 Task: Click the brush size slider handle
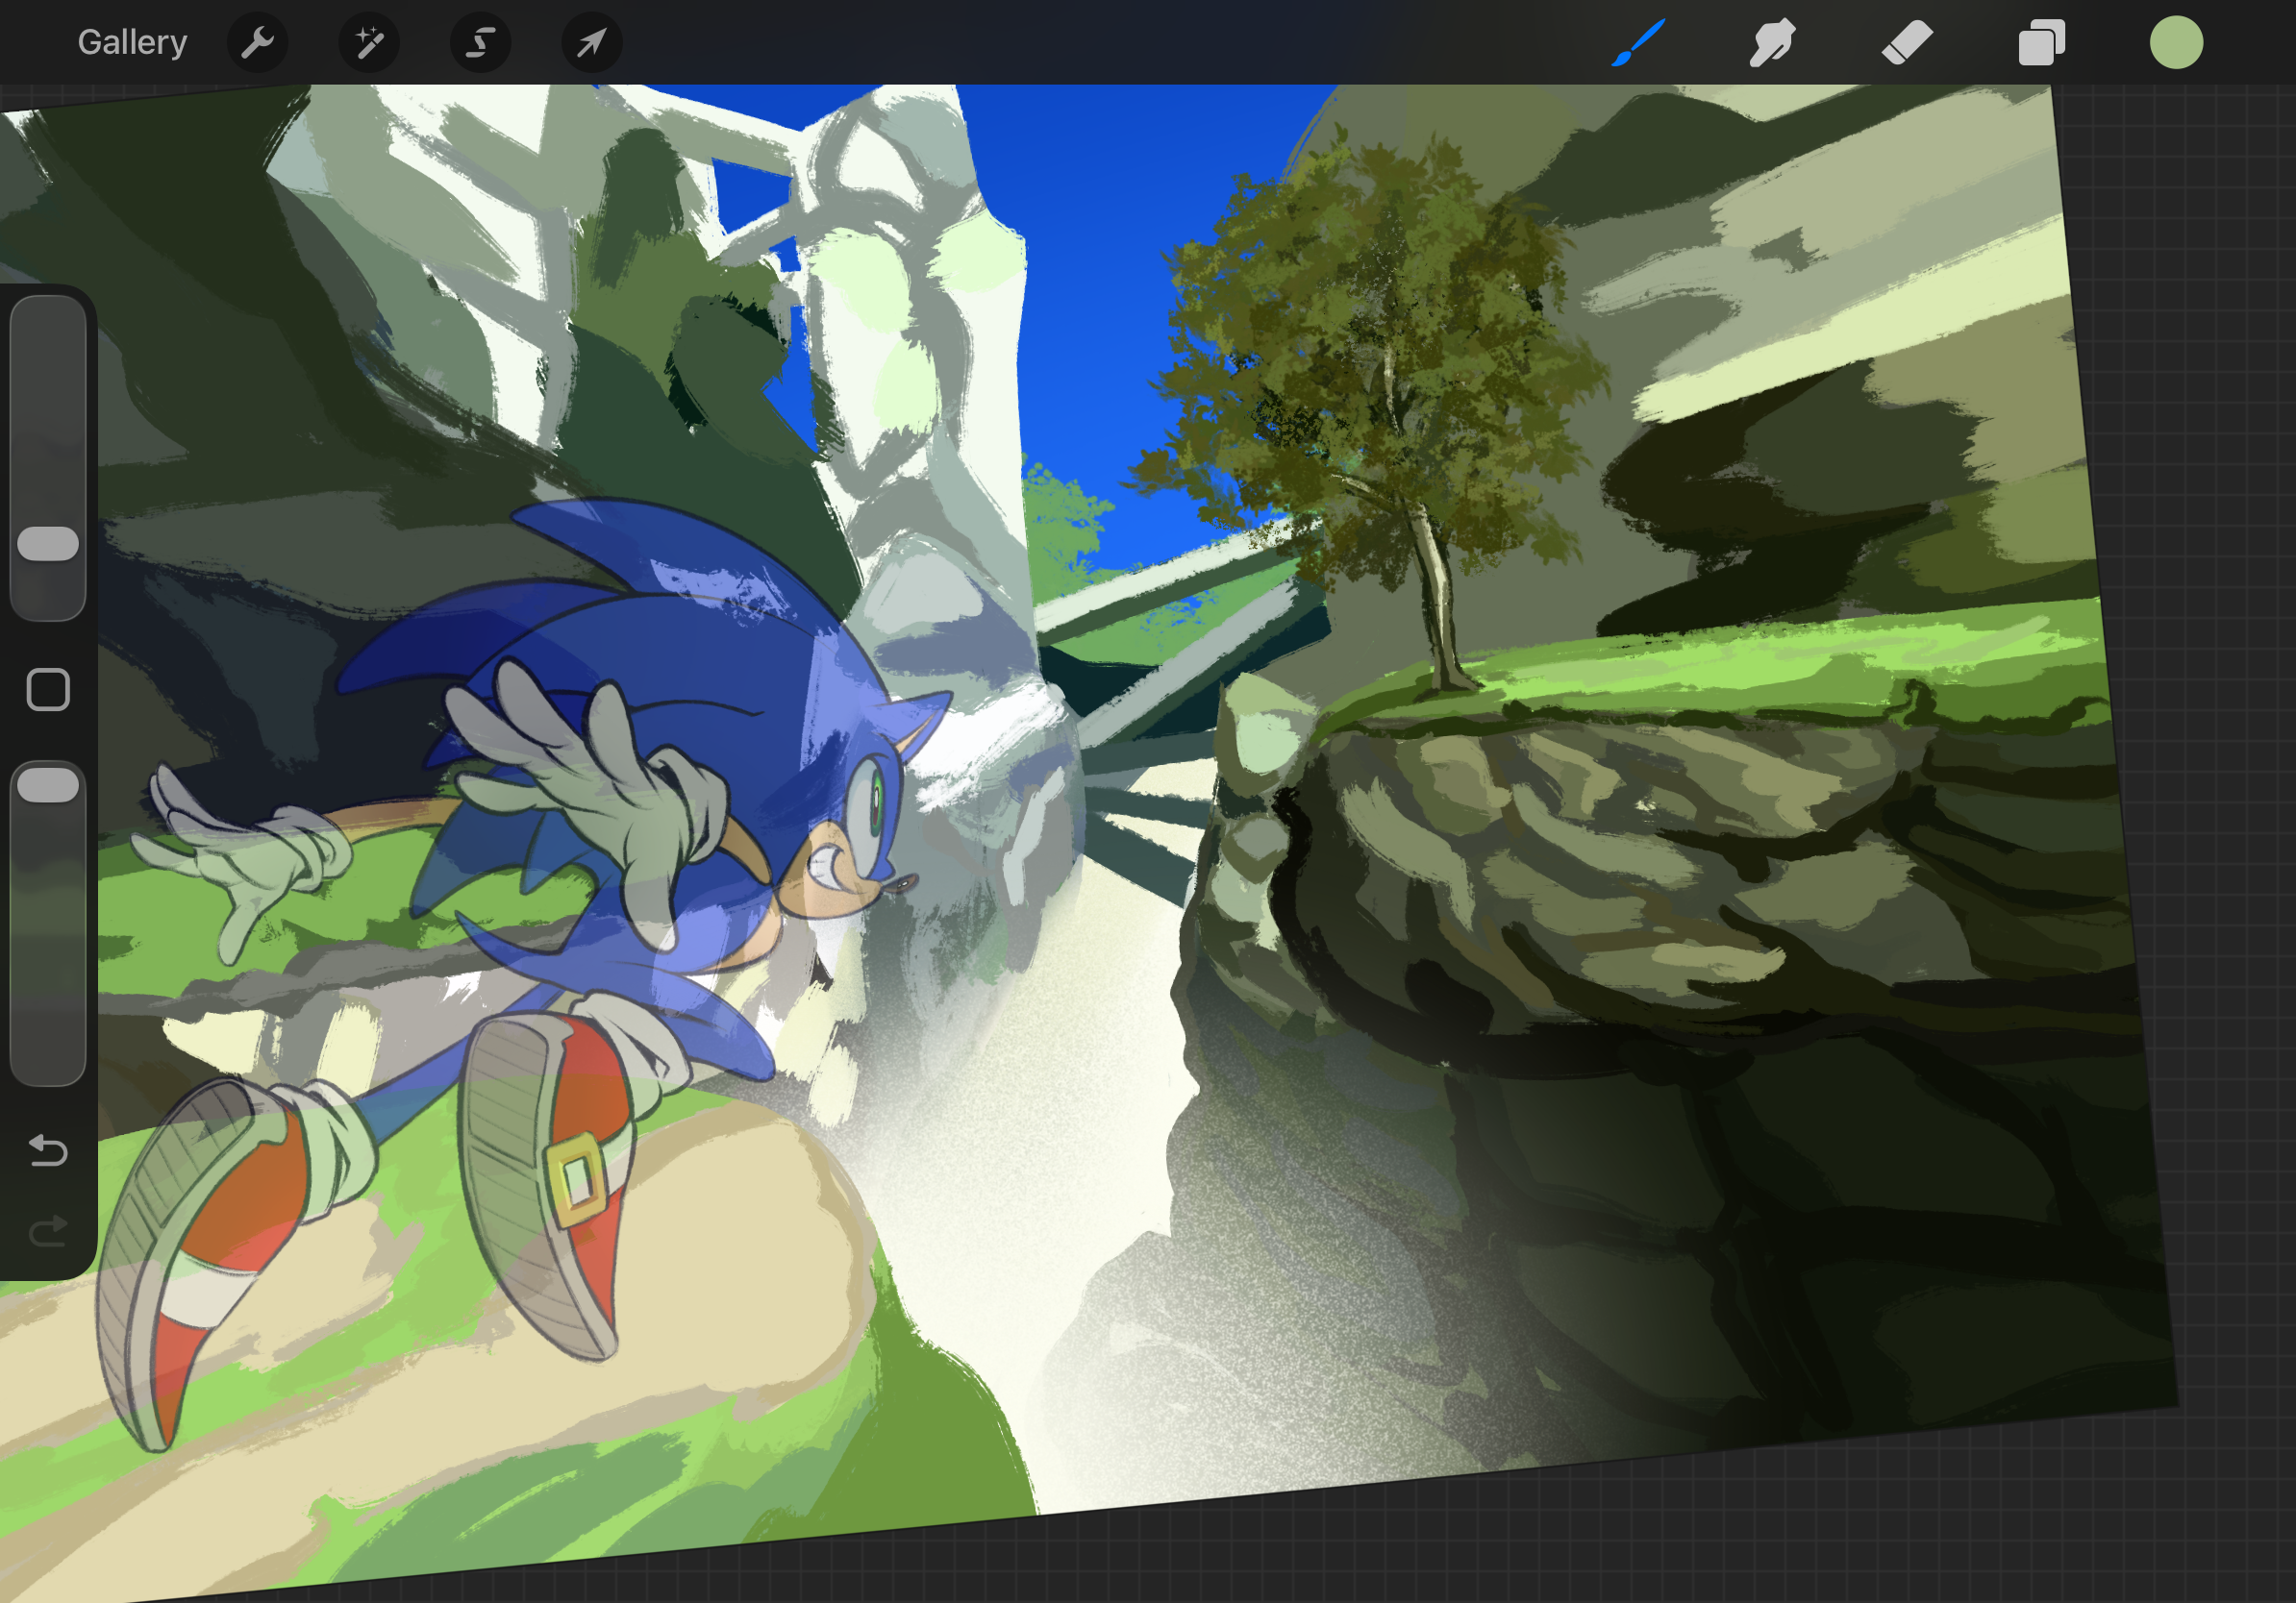(x=48, y=544)
